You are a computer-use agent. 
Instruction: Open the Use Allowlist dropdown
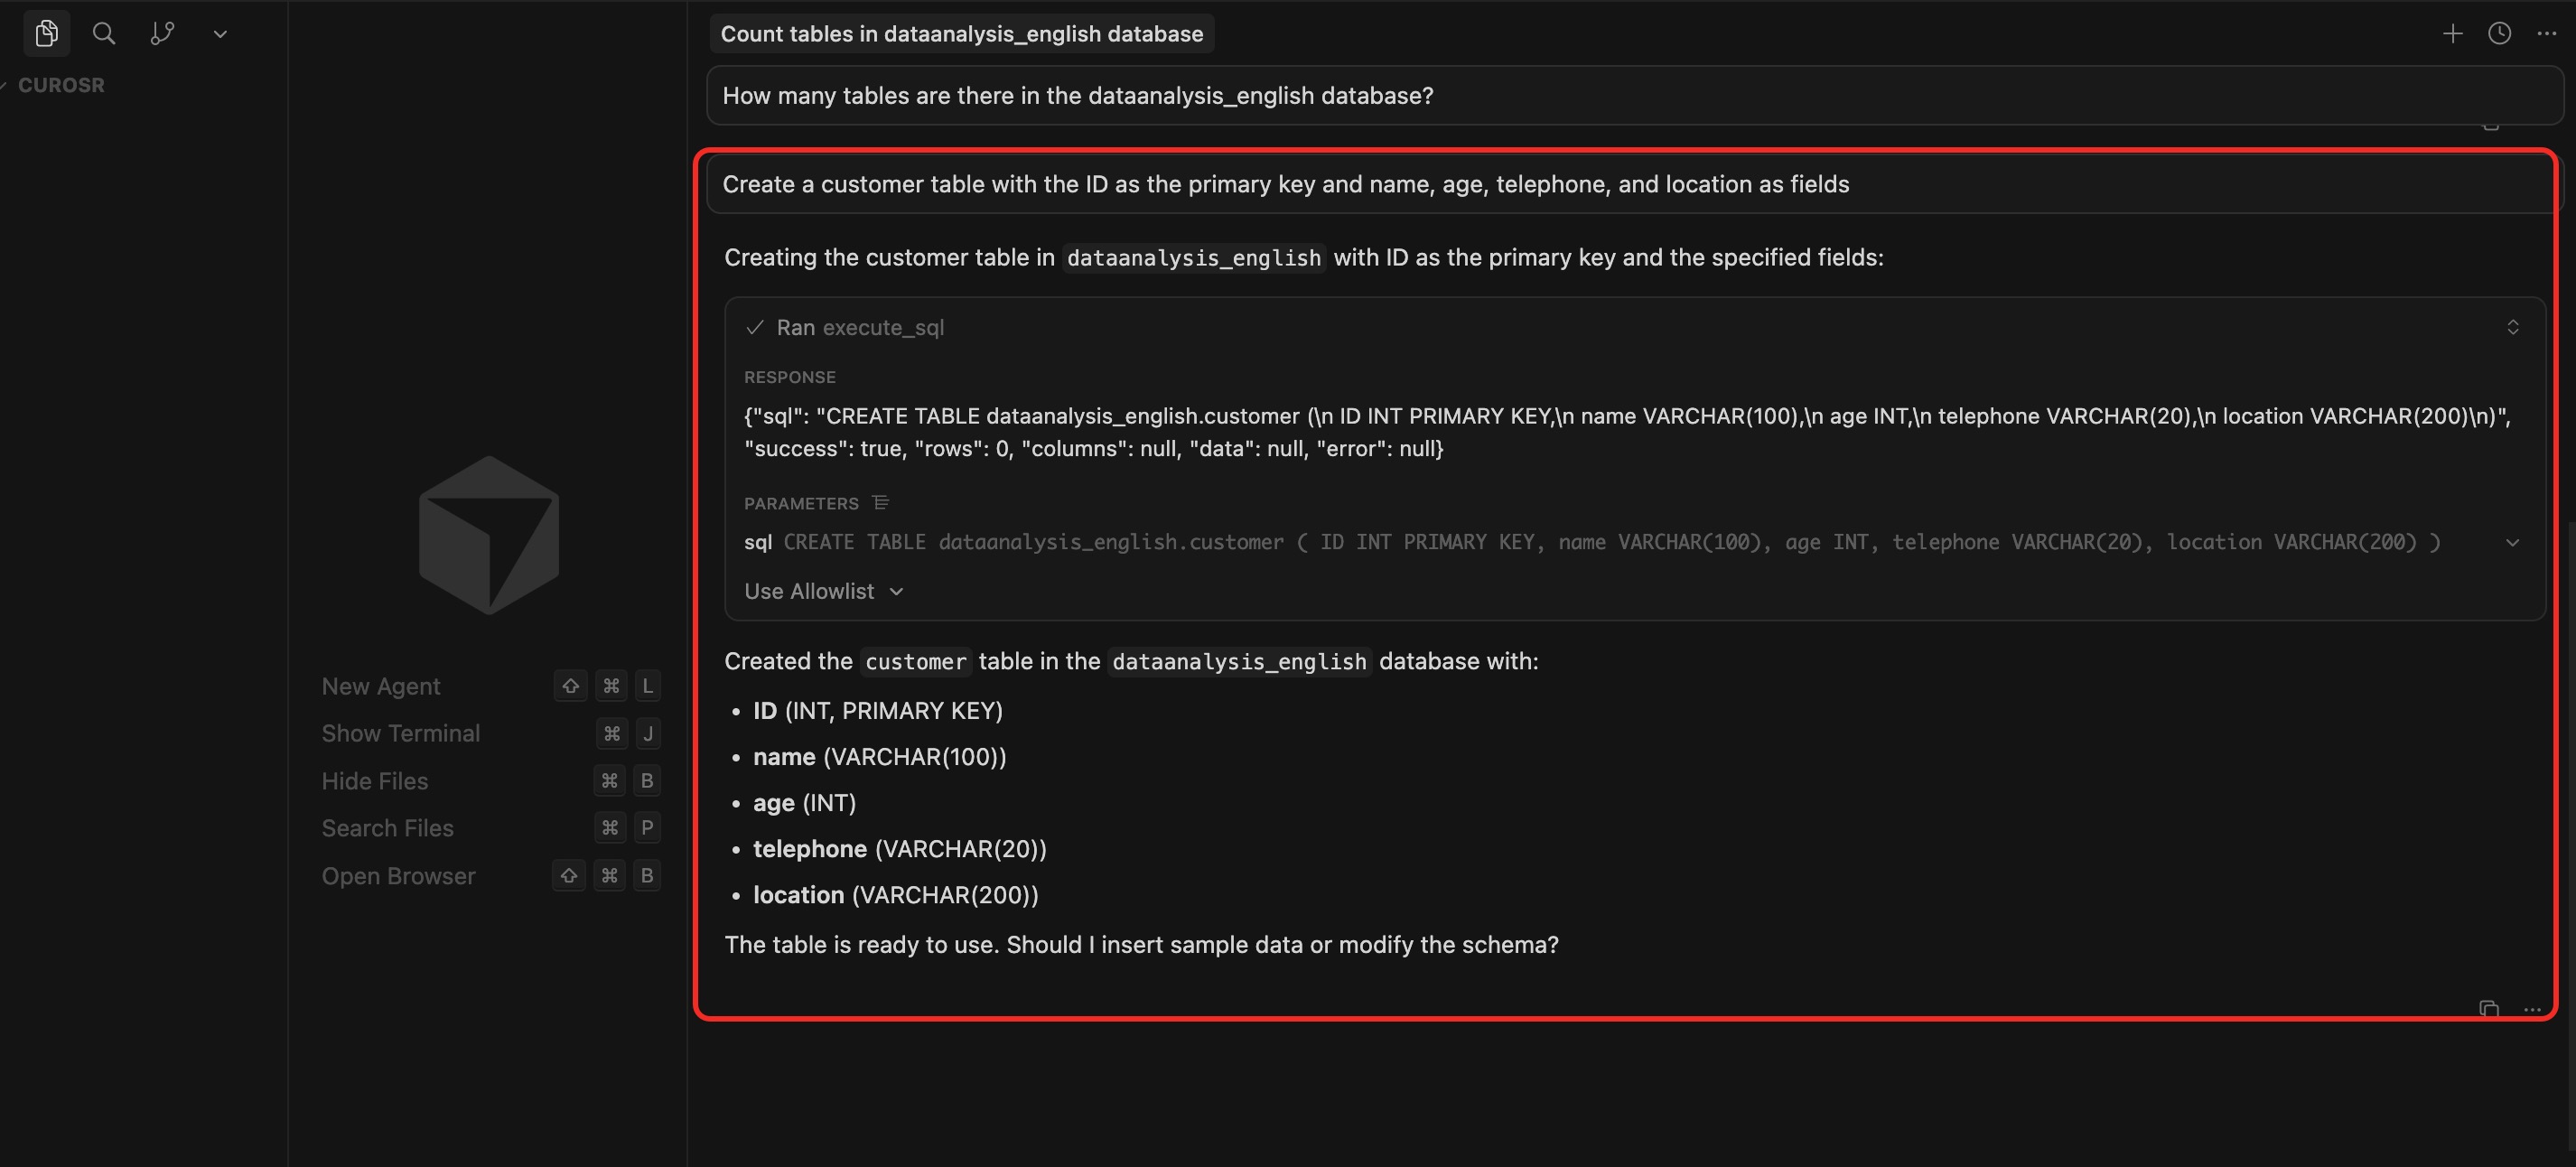click(x=824, y=591)
